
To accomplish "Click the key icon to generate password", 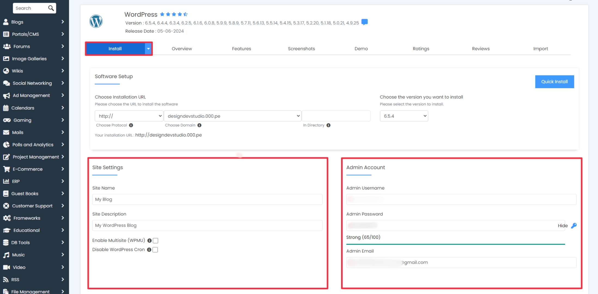I will pyautogui.click(x=574, y=225).
